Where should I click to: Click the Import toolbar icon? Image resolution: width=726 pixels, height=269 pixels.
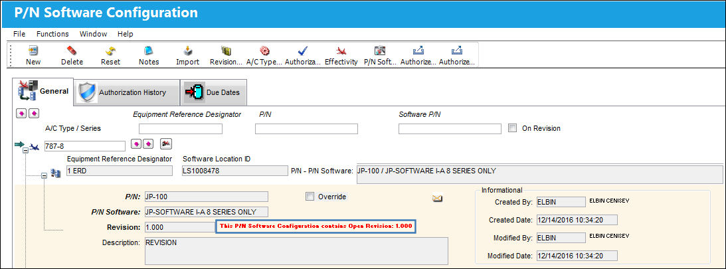click(187, 51)
